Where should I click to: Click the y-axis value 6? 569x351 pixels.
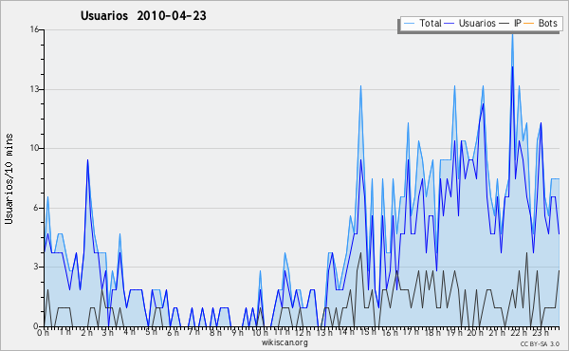tap(36, 208)
